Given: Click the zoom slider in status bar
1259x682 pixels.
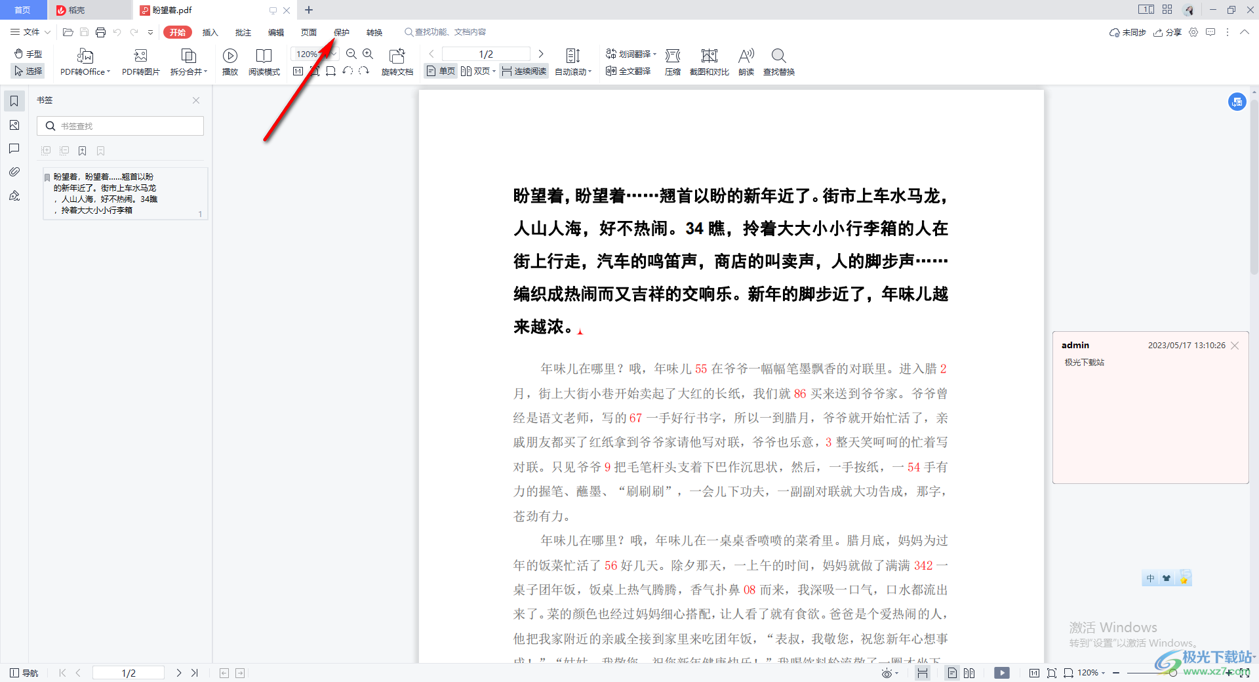Looking at the screenshot, I should click(1173, 673).
